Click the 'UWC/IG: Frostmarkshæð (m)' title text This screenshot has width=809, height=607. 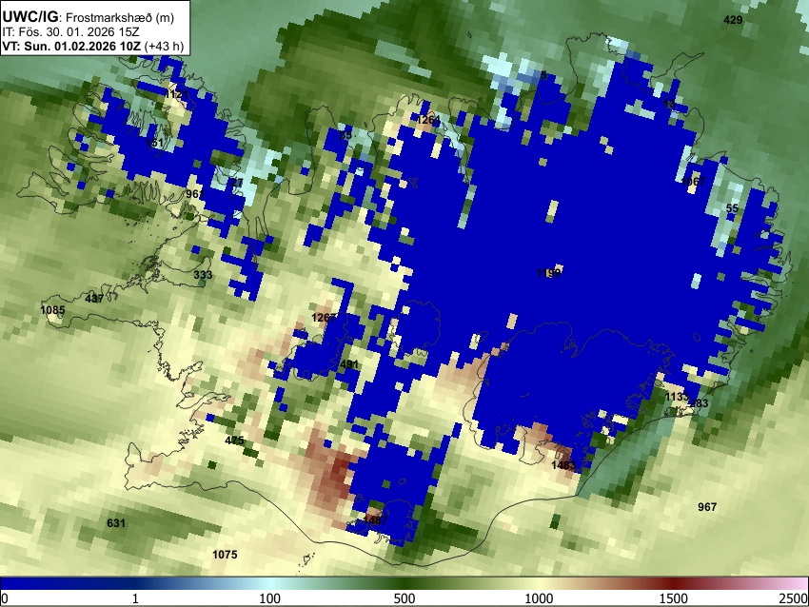[x=89, y=17]
